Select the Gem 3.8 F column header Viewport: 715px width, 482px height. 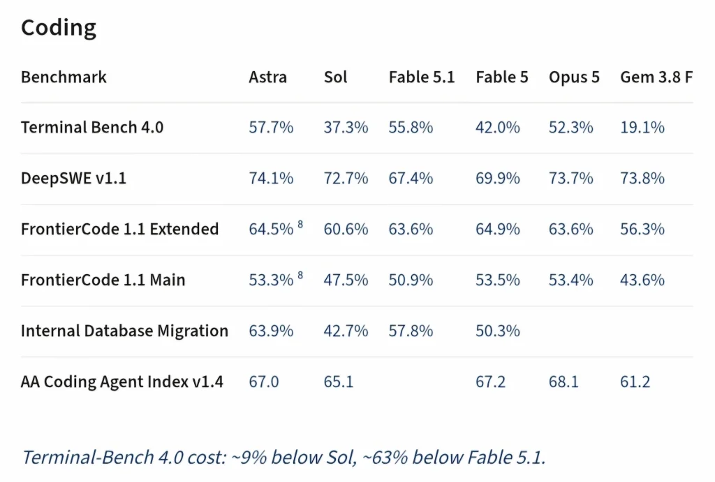(656, 77)
